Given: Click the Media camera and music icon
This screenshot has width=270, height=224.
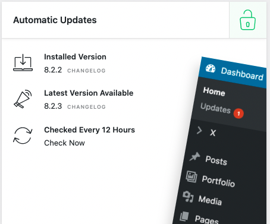Looking at the screenshot, I should click(x=188, y=197).
